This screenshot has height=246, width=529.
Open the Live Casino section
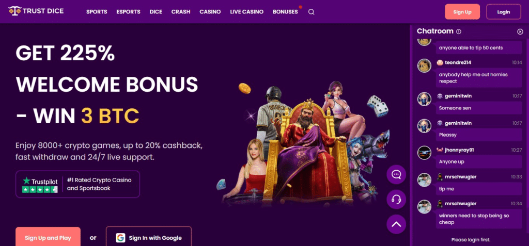pos(246,12)
